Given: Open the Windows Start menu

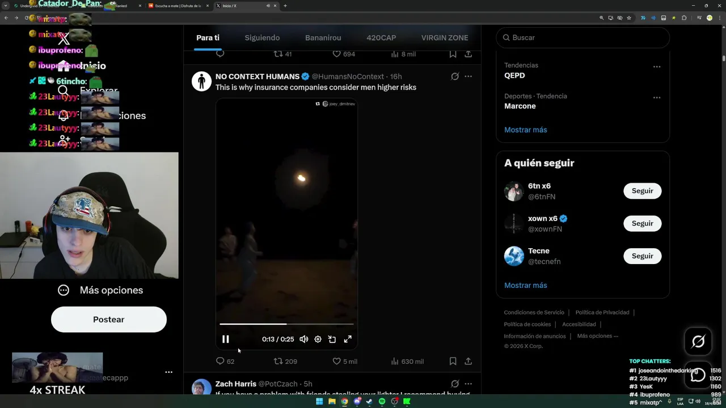Looking at the screenshot, I should pyautogui.click(x=319, y=401).
